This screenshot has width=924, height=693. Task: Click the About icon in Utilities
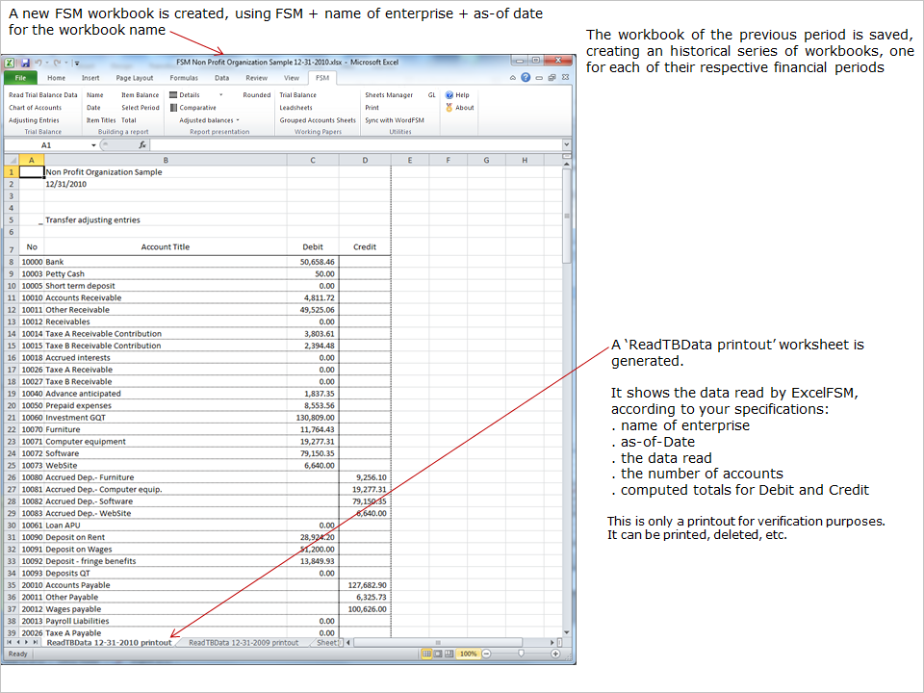coord(449,108)
